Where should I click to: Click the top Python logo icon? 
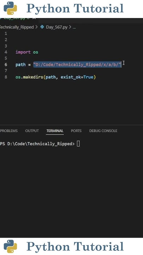10,8
